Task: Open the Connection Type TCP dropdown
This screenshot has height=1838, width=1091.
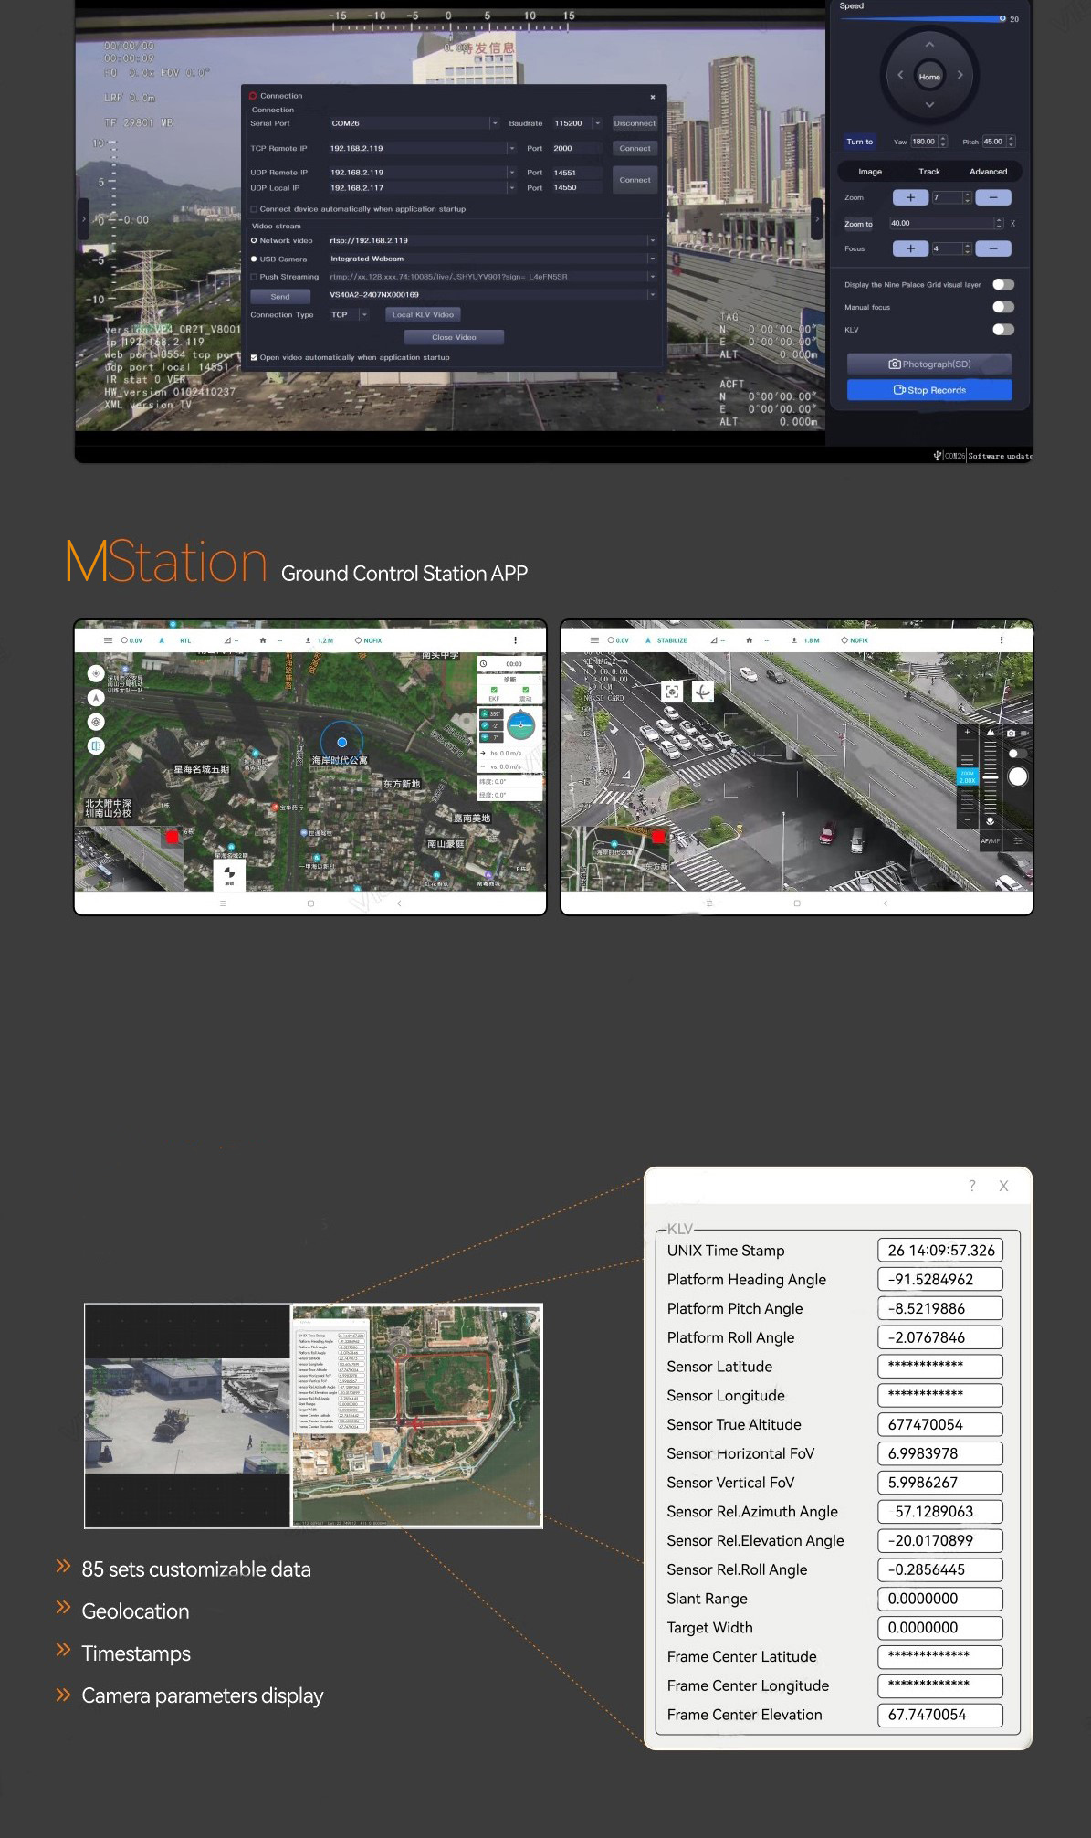Action: (x=363, y=314)
